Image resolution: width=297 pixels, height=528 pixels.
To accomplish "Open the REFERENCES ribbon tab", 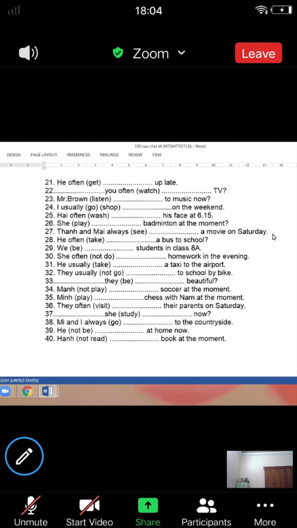I will [x=78, y=155].
